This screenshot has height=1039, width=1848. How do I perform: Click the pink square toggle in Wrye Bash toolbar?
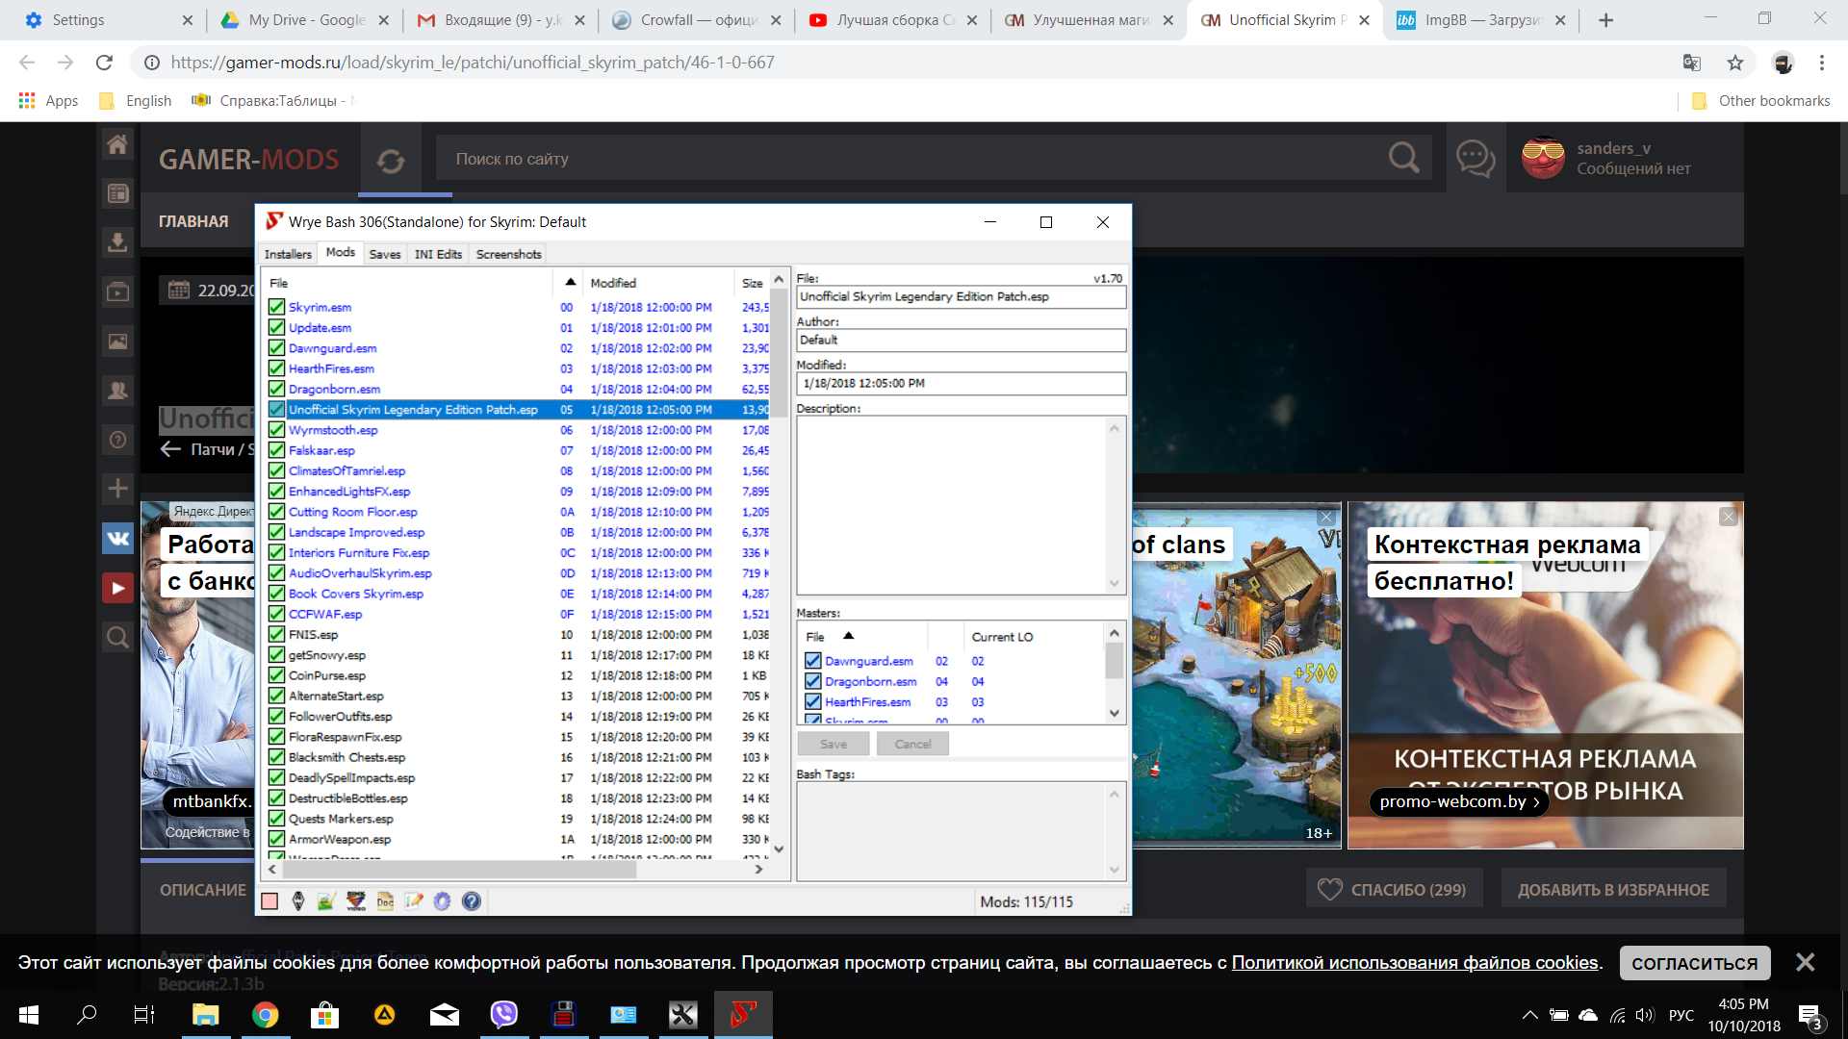[x=269, y=901]
